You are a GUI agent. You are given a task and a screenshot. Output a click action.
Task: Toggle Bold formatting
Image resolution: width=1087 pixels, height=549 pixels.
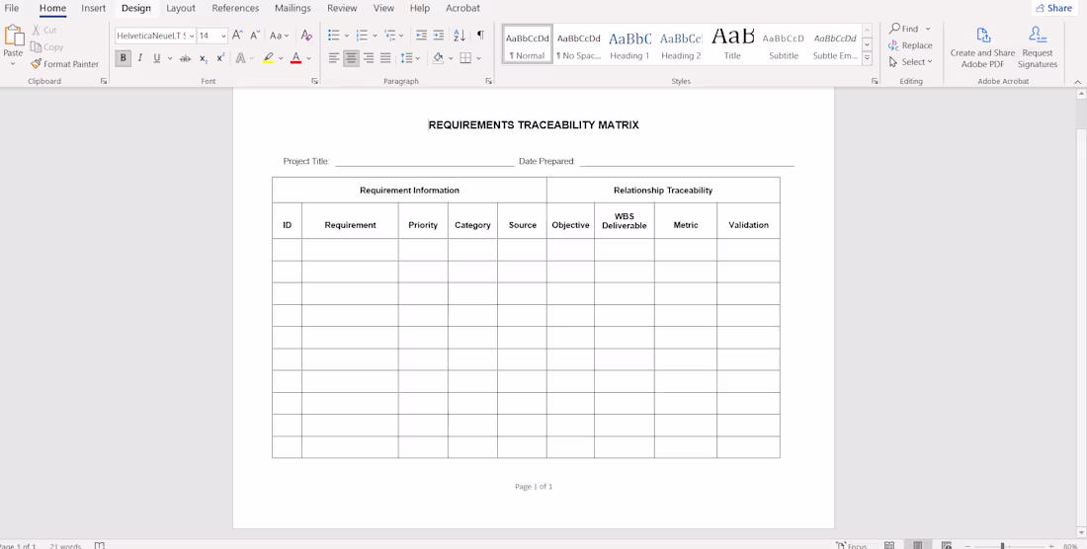123,59
